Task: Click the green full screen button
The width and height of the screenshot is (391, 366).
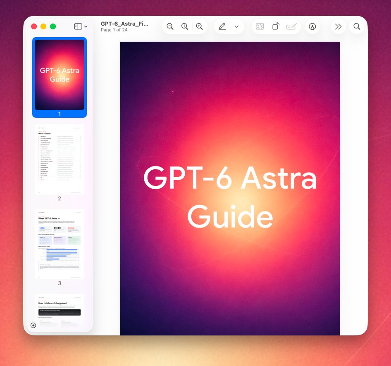Action: (53, 26)
